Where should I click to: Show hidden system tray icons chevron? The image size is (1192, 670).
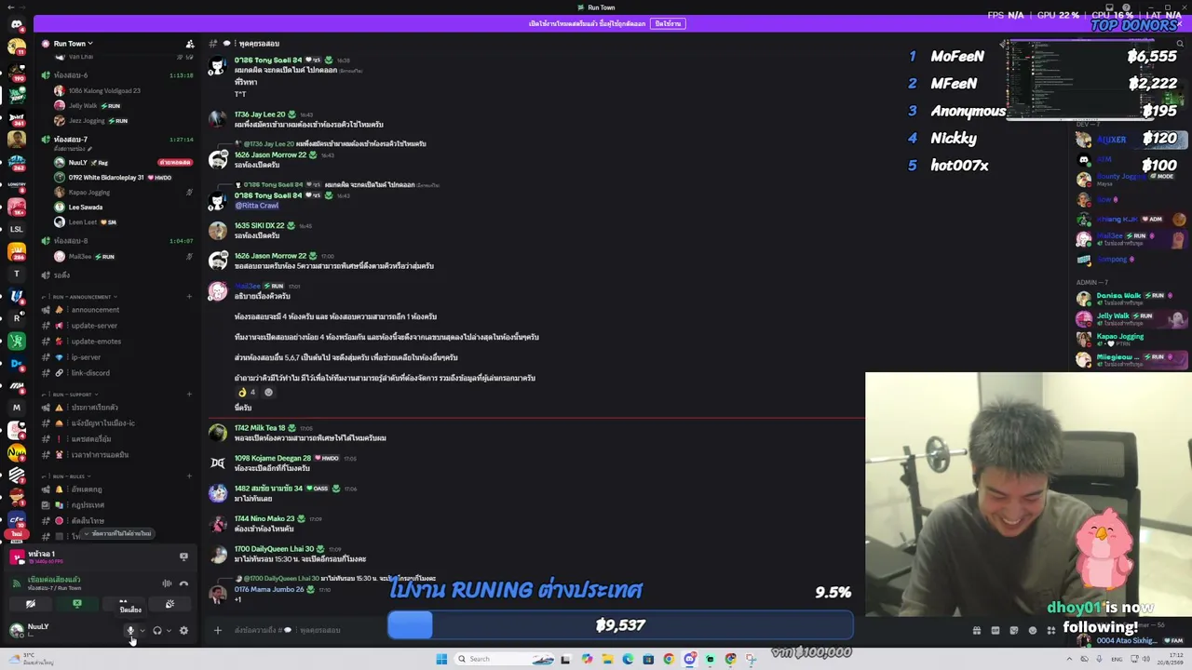click(1070, 659)
